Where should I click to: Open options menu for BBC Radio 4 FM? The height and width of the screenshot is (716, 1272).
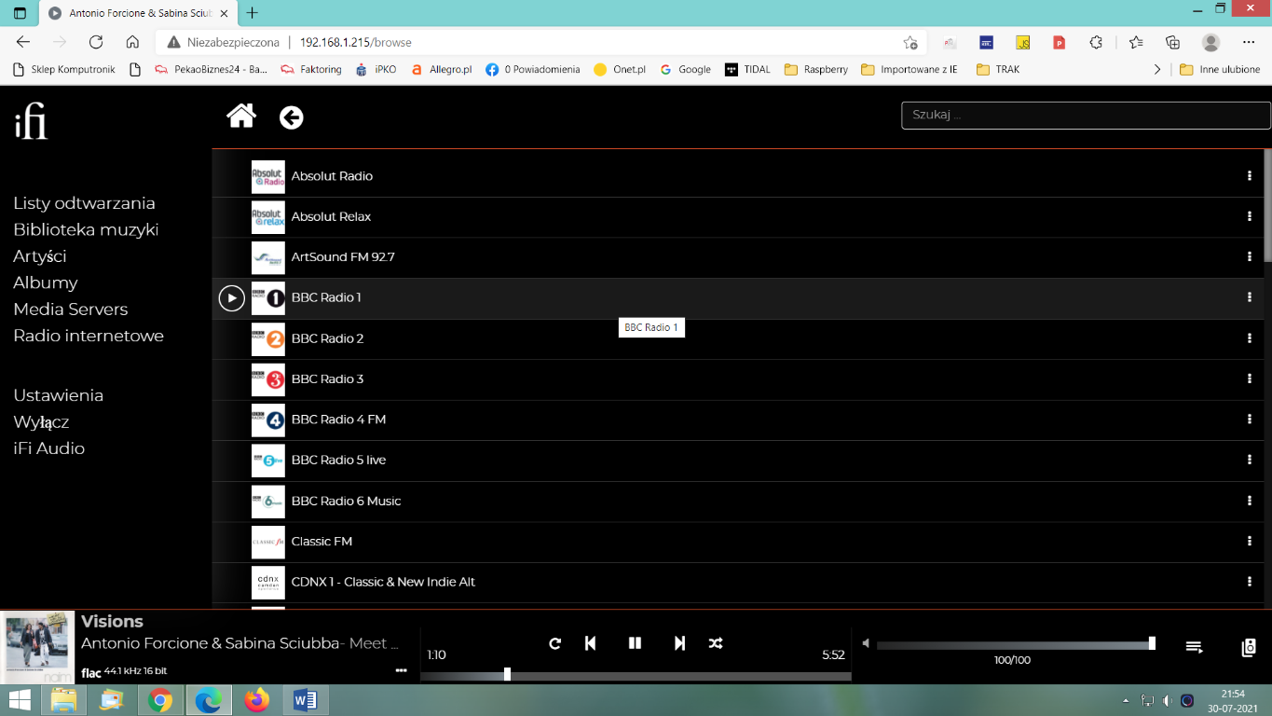pos(1250,420)
